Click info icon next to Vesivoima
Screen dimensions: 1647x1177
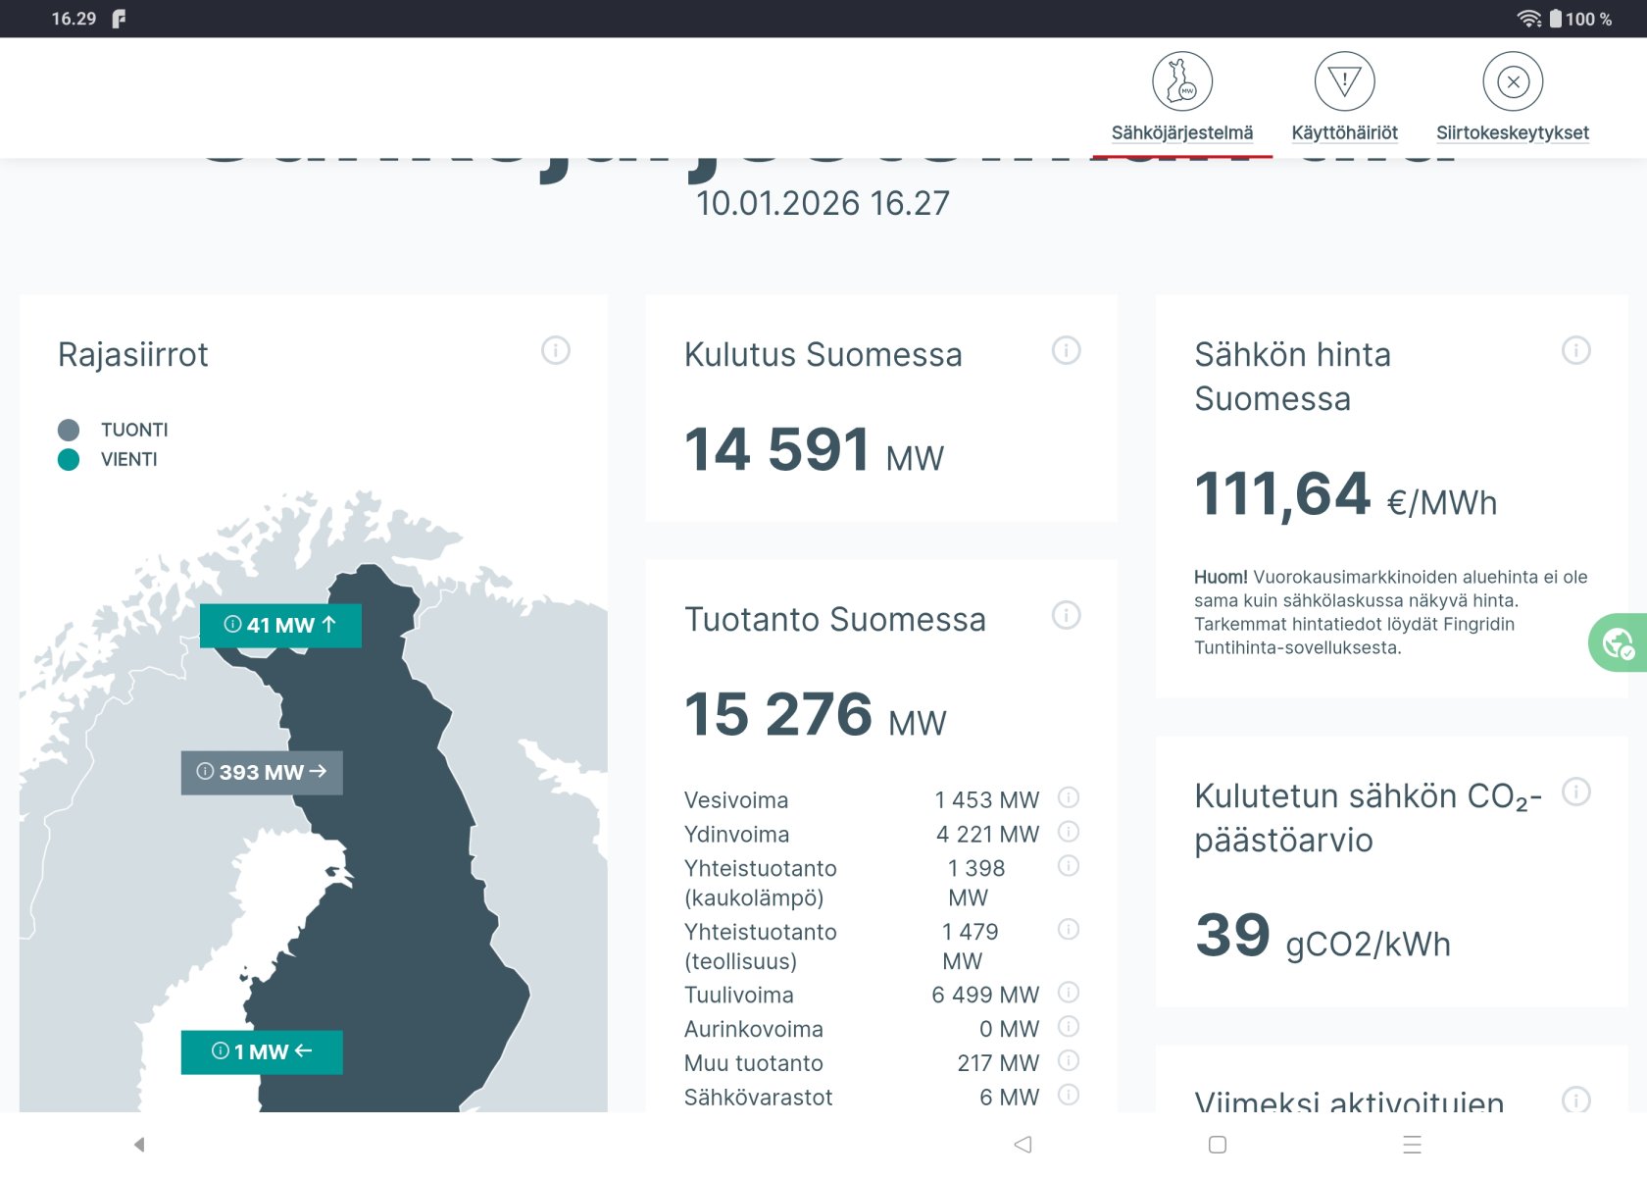click(x=1069, y=797)
